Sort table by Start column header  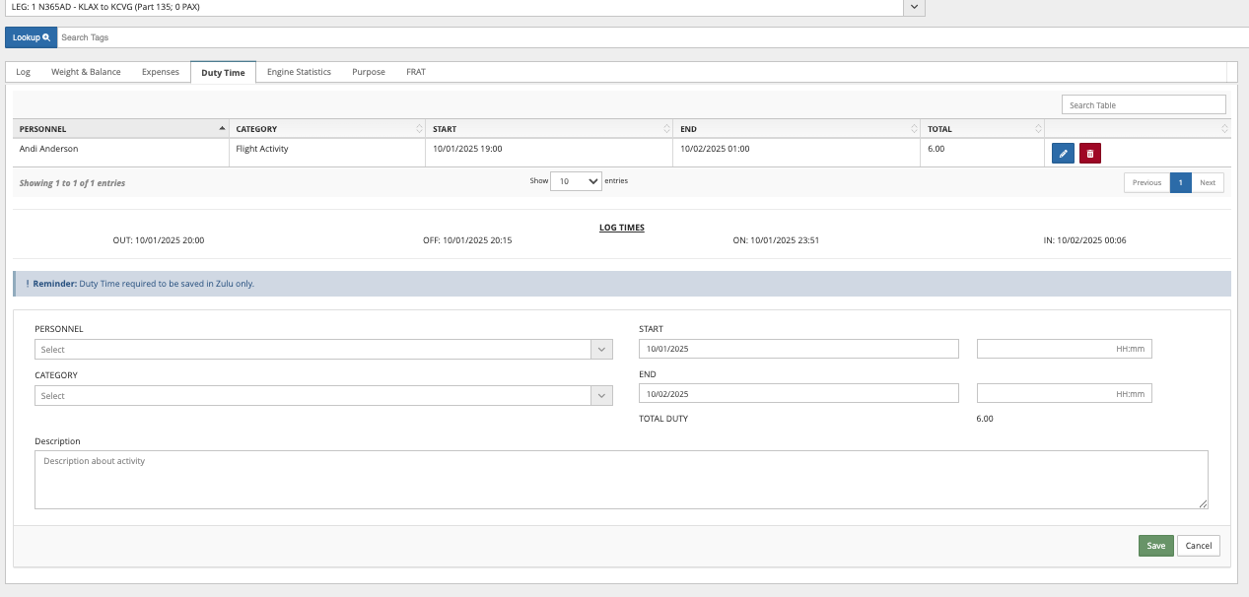tap(549, 129)
